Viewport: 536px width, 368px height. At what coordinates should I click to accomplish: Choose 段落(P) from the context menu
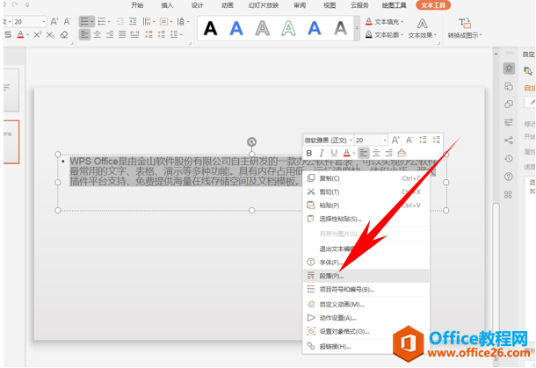pos(331,276)
